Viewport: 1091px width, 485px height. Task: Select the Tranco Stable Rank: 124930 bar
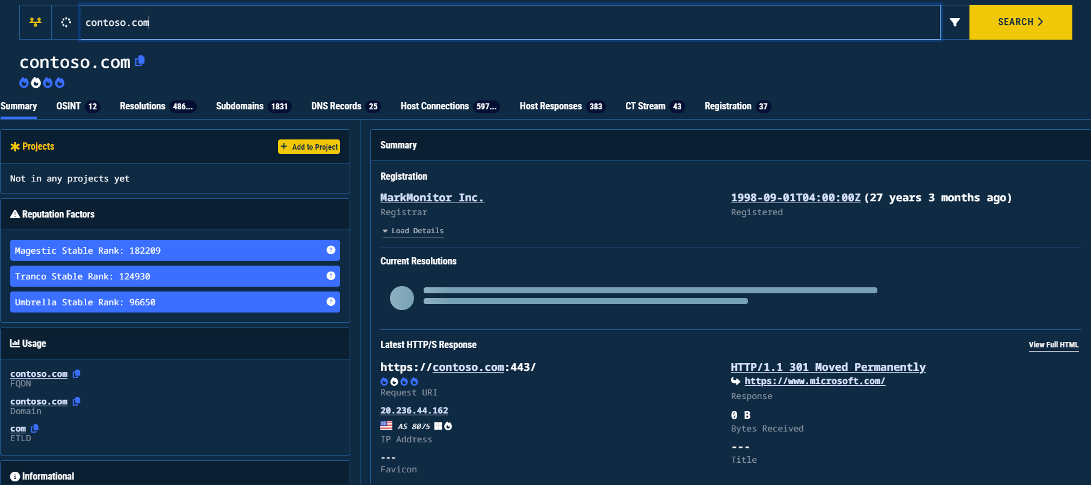[175, 276]
